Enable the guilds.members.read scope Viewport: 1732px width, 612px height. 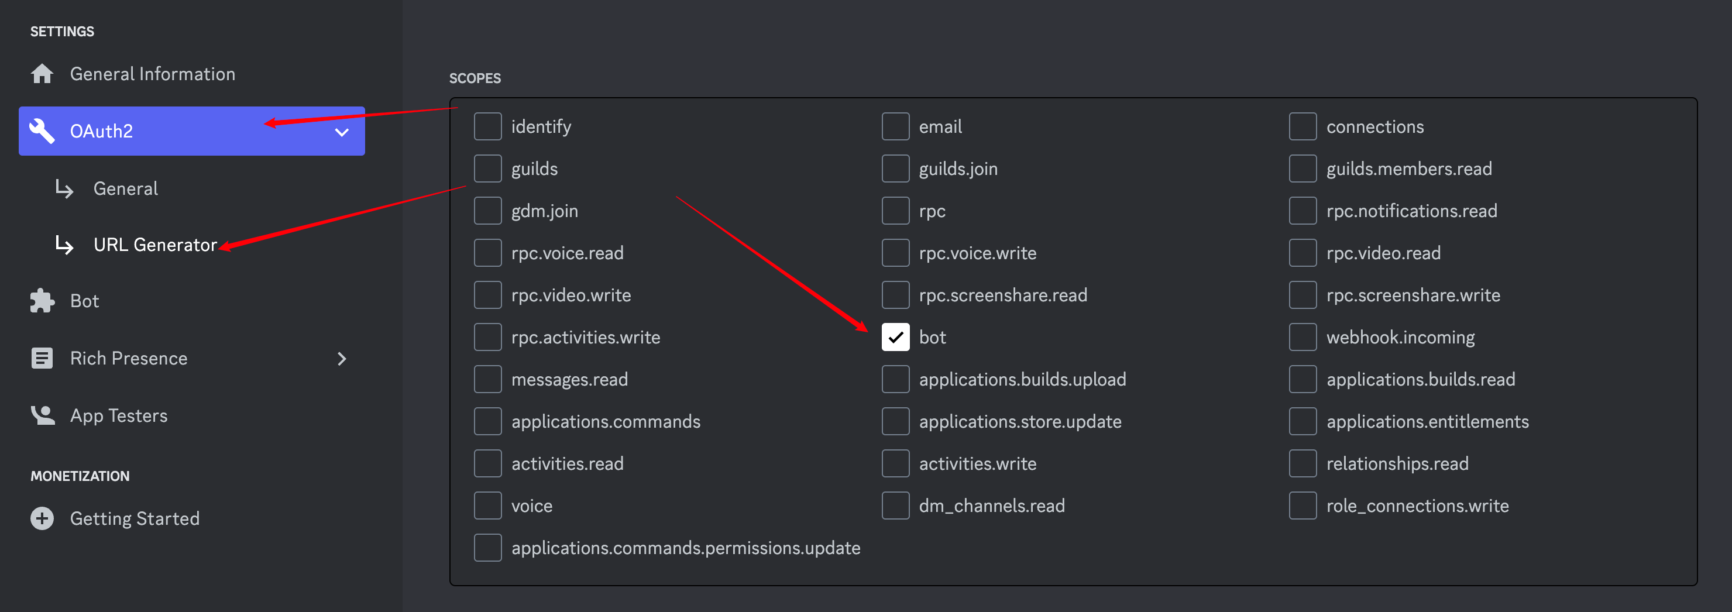point(1303,169)
